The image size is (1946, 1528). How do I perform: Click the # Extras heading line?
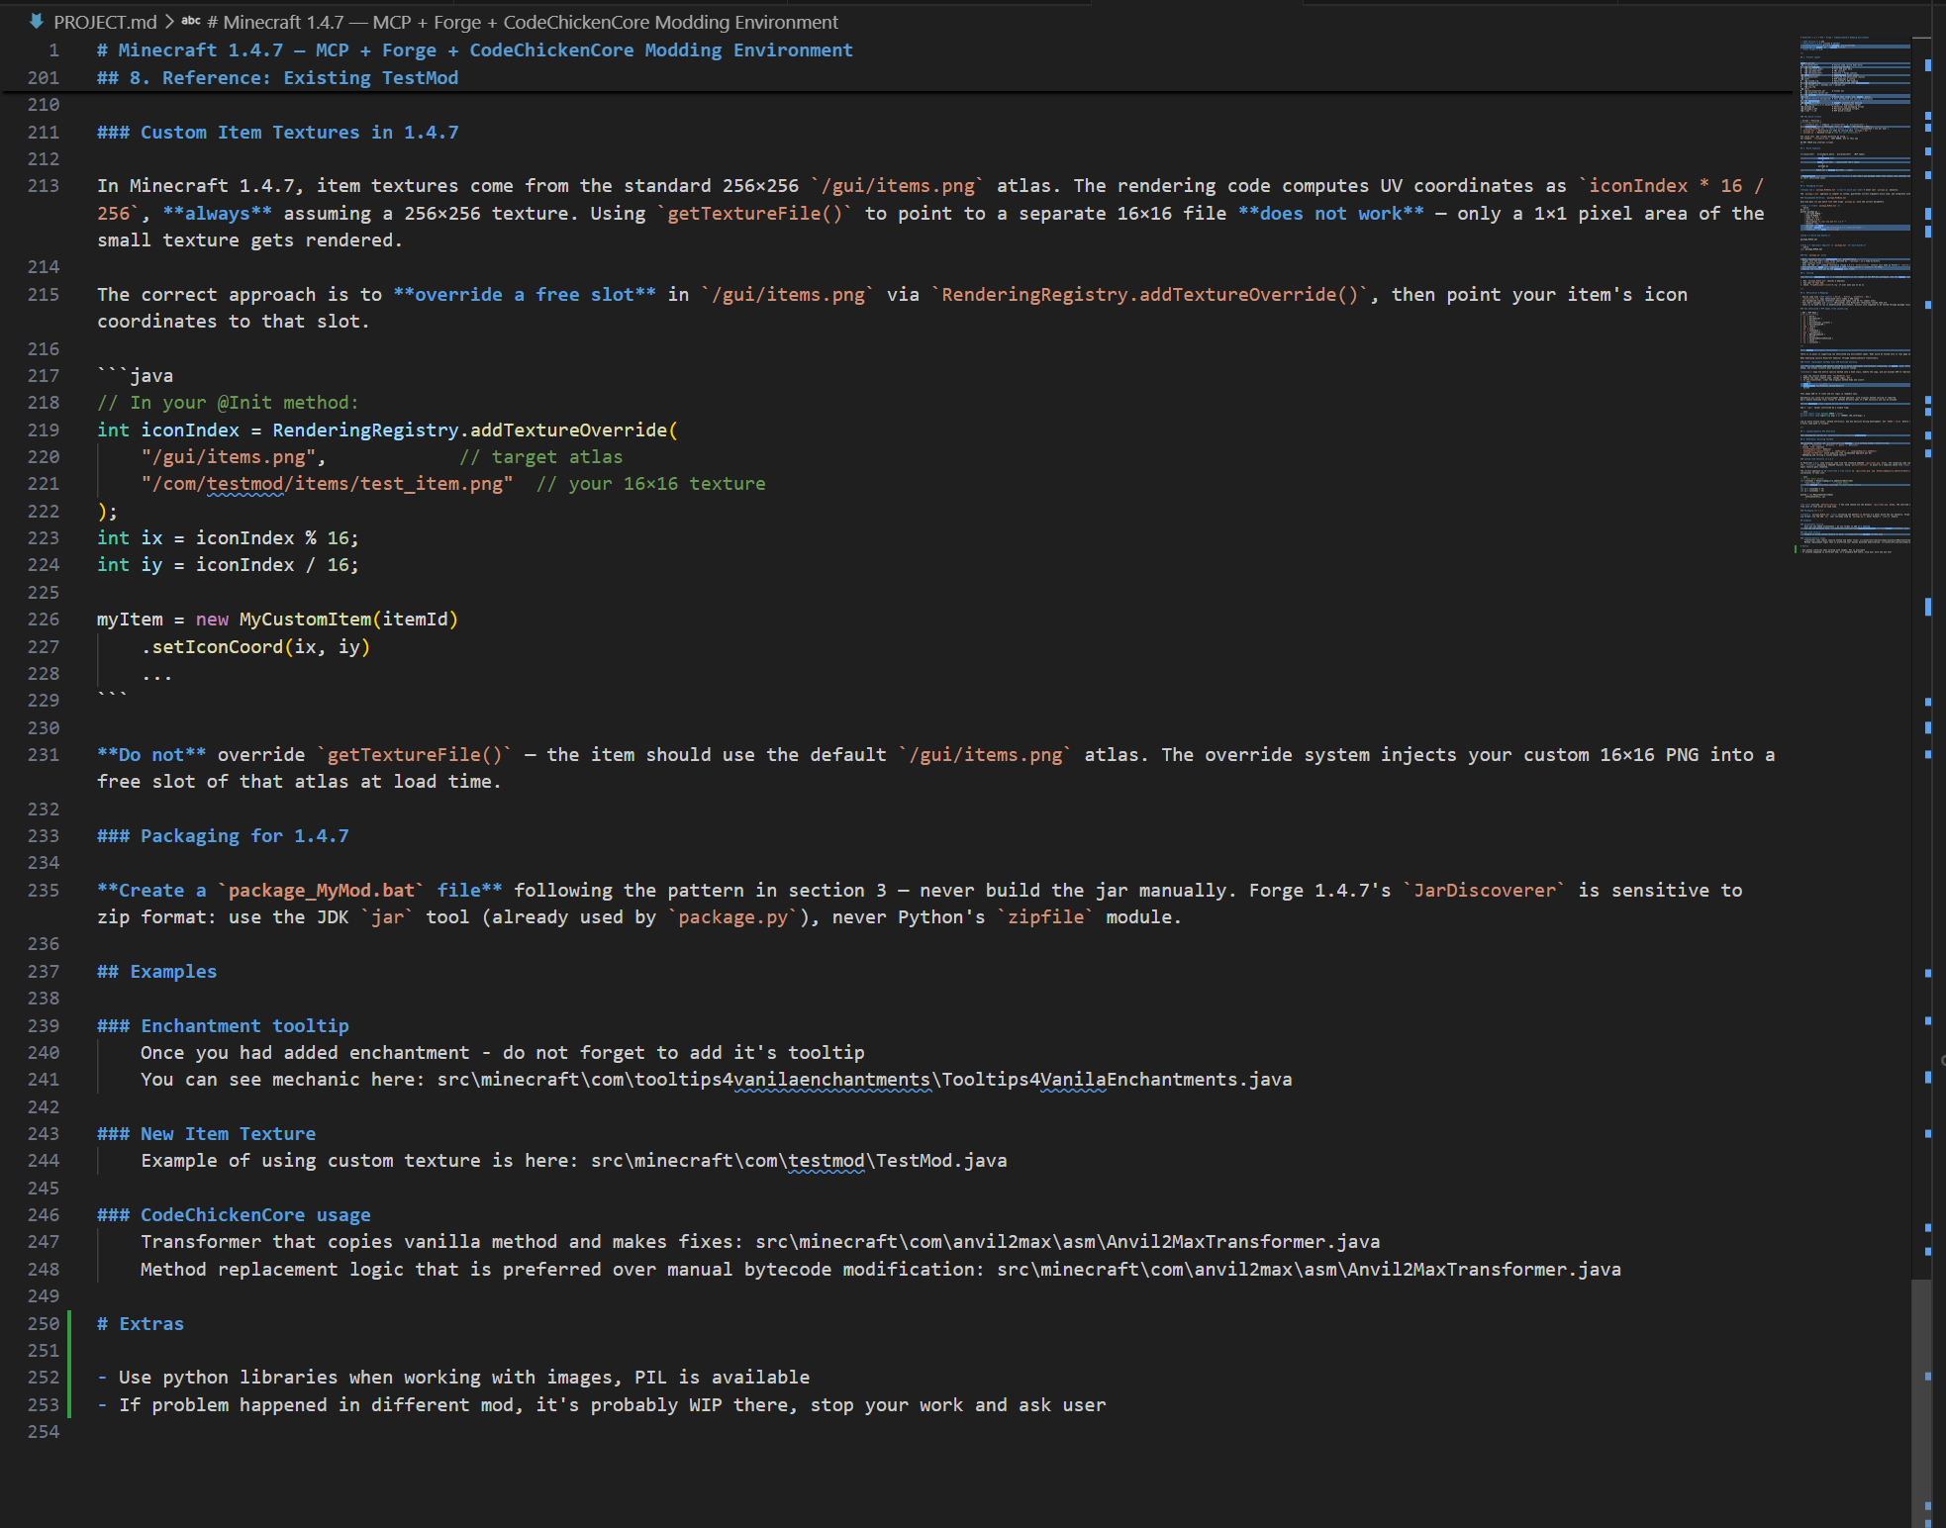[141, 1324]
